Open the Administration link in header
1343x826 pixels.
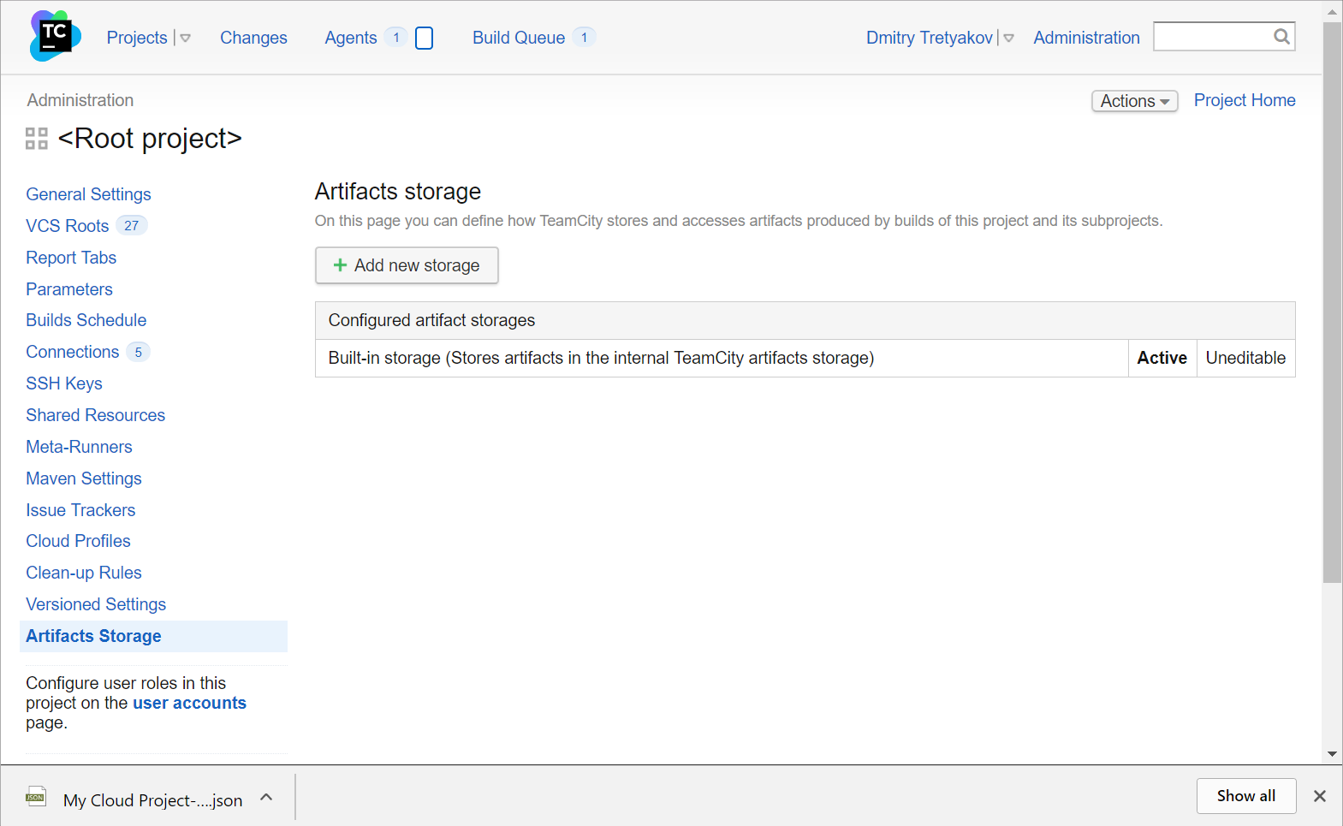1086,38
